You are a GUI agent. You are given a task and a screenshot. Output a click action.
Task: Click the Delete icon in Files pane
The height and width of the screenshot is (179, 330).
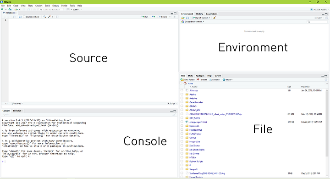click(x=198, y=80)
